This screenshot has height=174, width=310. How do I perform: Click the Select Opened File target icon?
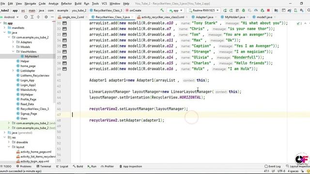[x=26, y=17]
